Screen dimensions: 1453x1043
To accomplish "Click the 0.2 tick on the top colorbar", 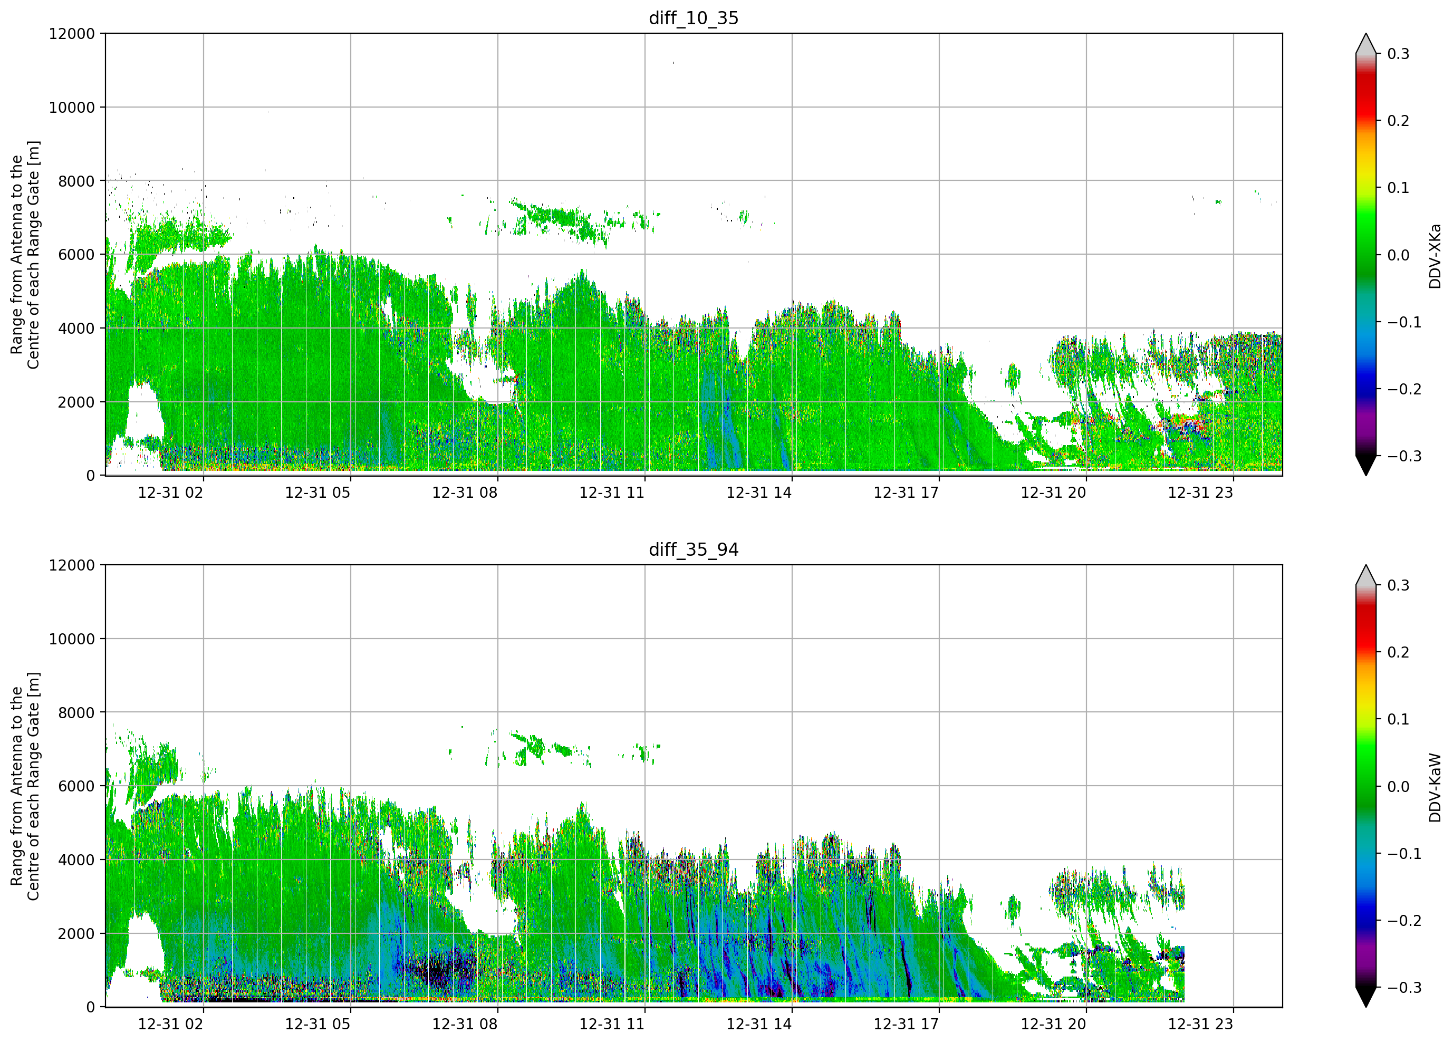I will pos(1398,121).
